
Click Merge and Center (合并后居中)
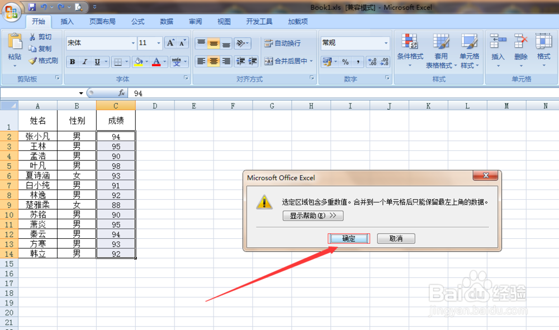coord(286,61)
